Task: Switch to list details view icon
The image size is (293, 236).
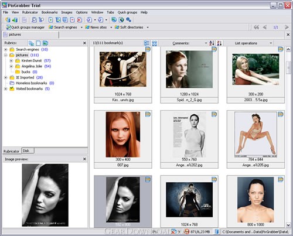Action: (146, 43)
